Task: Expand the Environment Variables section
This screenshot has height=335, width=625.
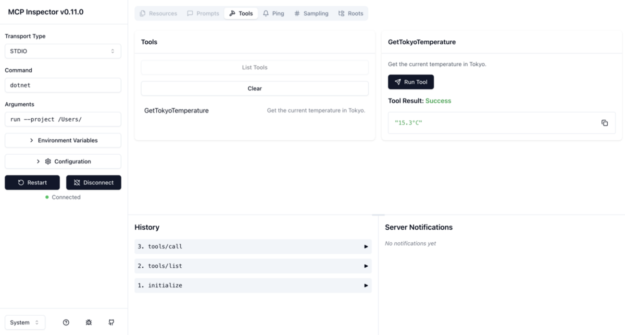Action: click(x=63, y=140)
